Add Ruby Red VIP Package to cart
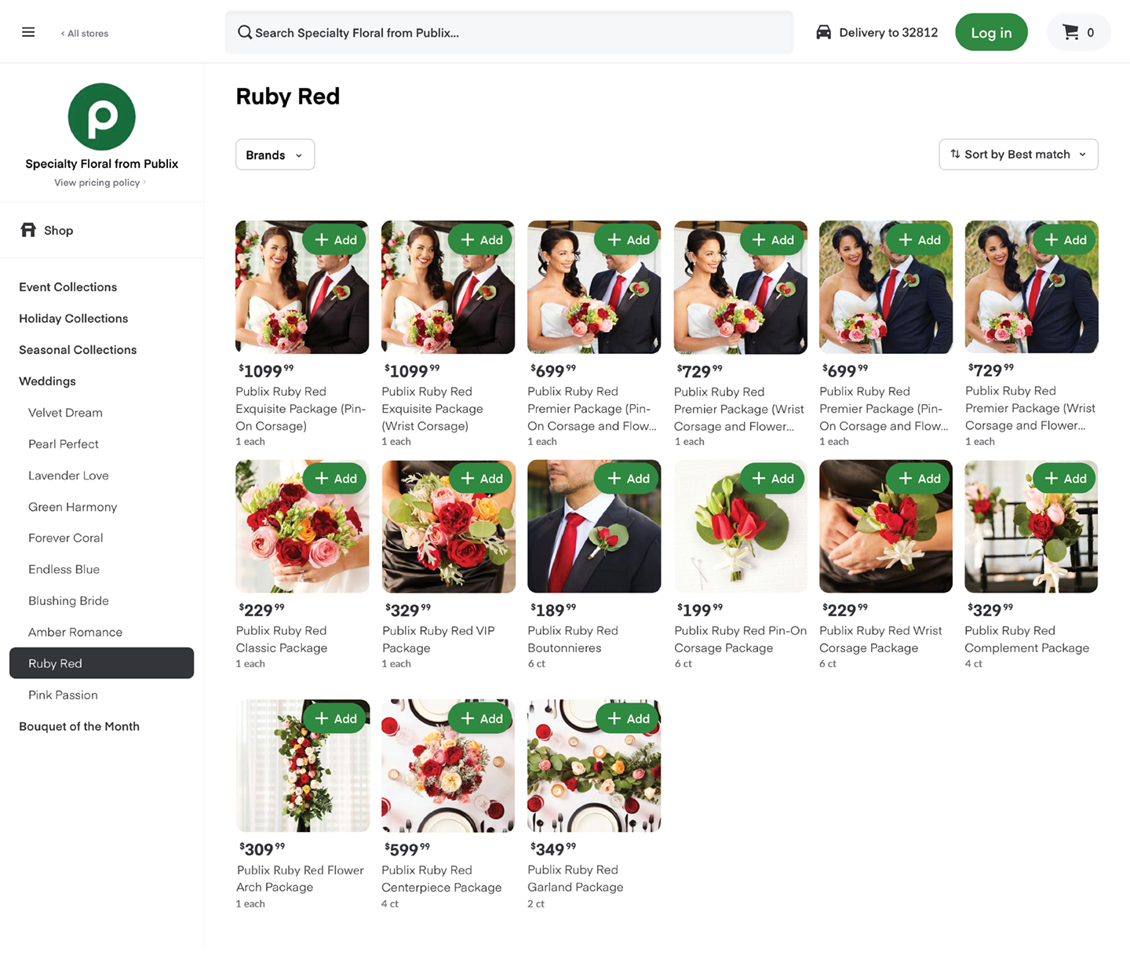 481,478
